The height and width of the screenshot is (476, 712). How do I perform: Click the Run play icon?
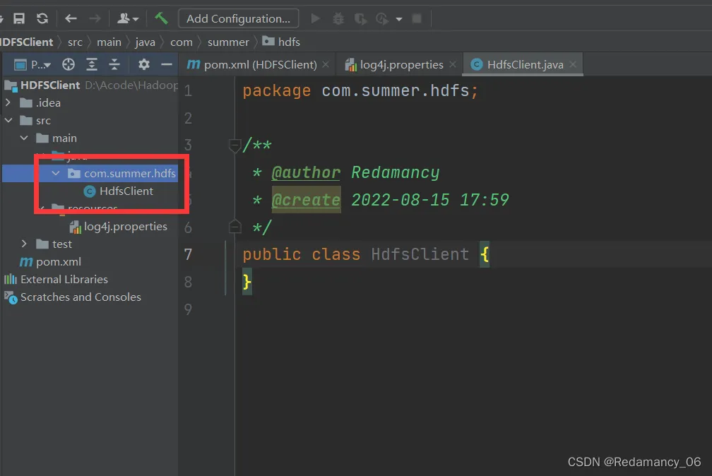(x=316, y=18)
